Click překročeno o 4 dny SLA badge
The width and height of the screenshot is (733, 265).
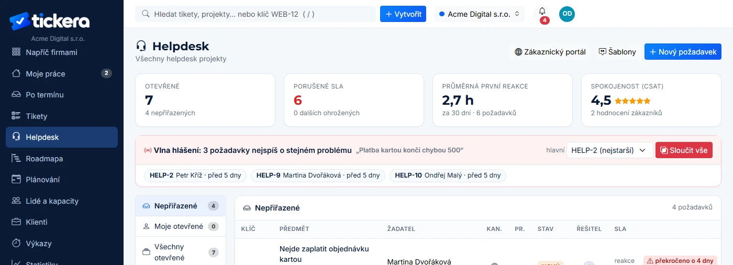pyautogui.click(x=680, y=260)
